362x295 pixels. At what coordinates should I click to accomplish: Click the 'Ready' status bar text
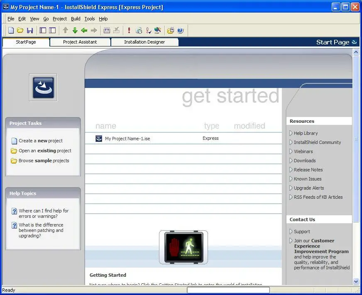point(9,290)
